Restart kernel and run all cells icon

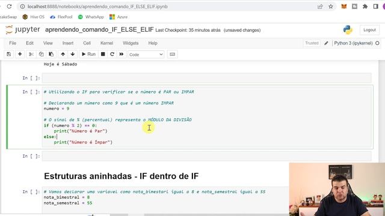coord(122,54)
